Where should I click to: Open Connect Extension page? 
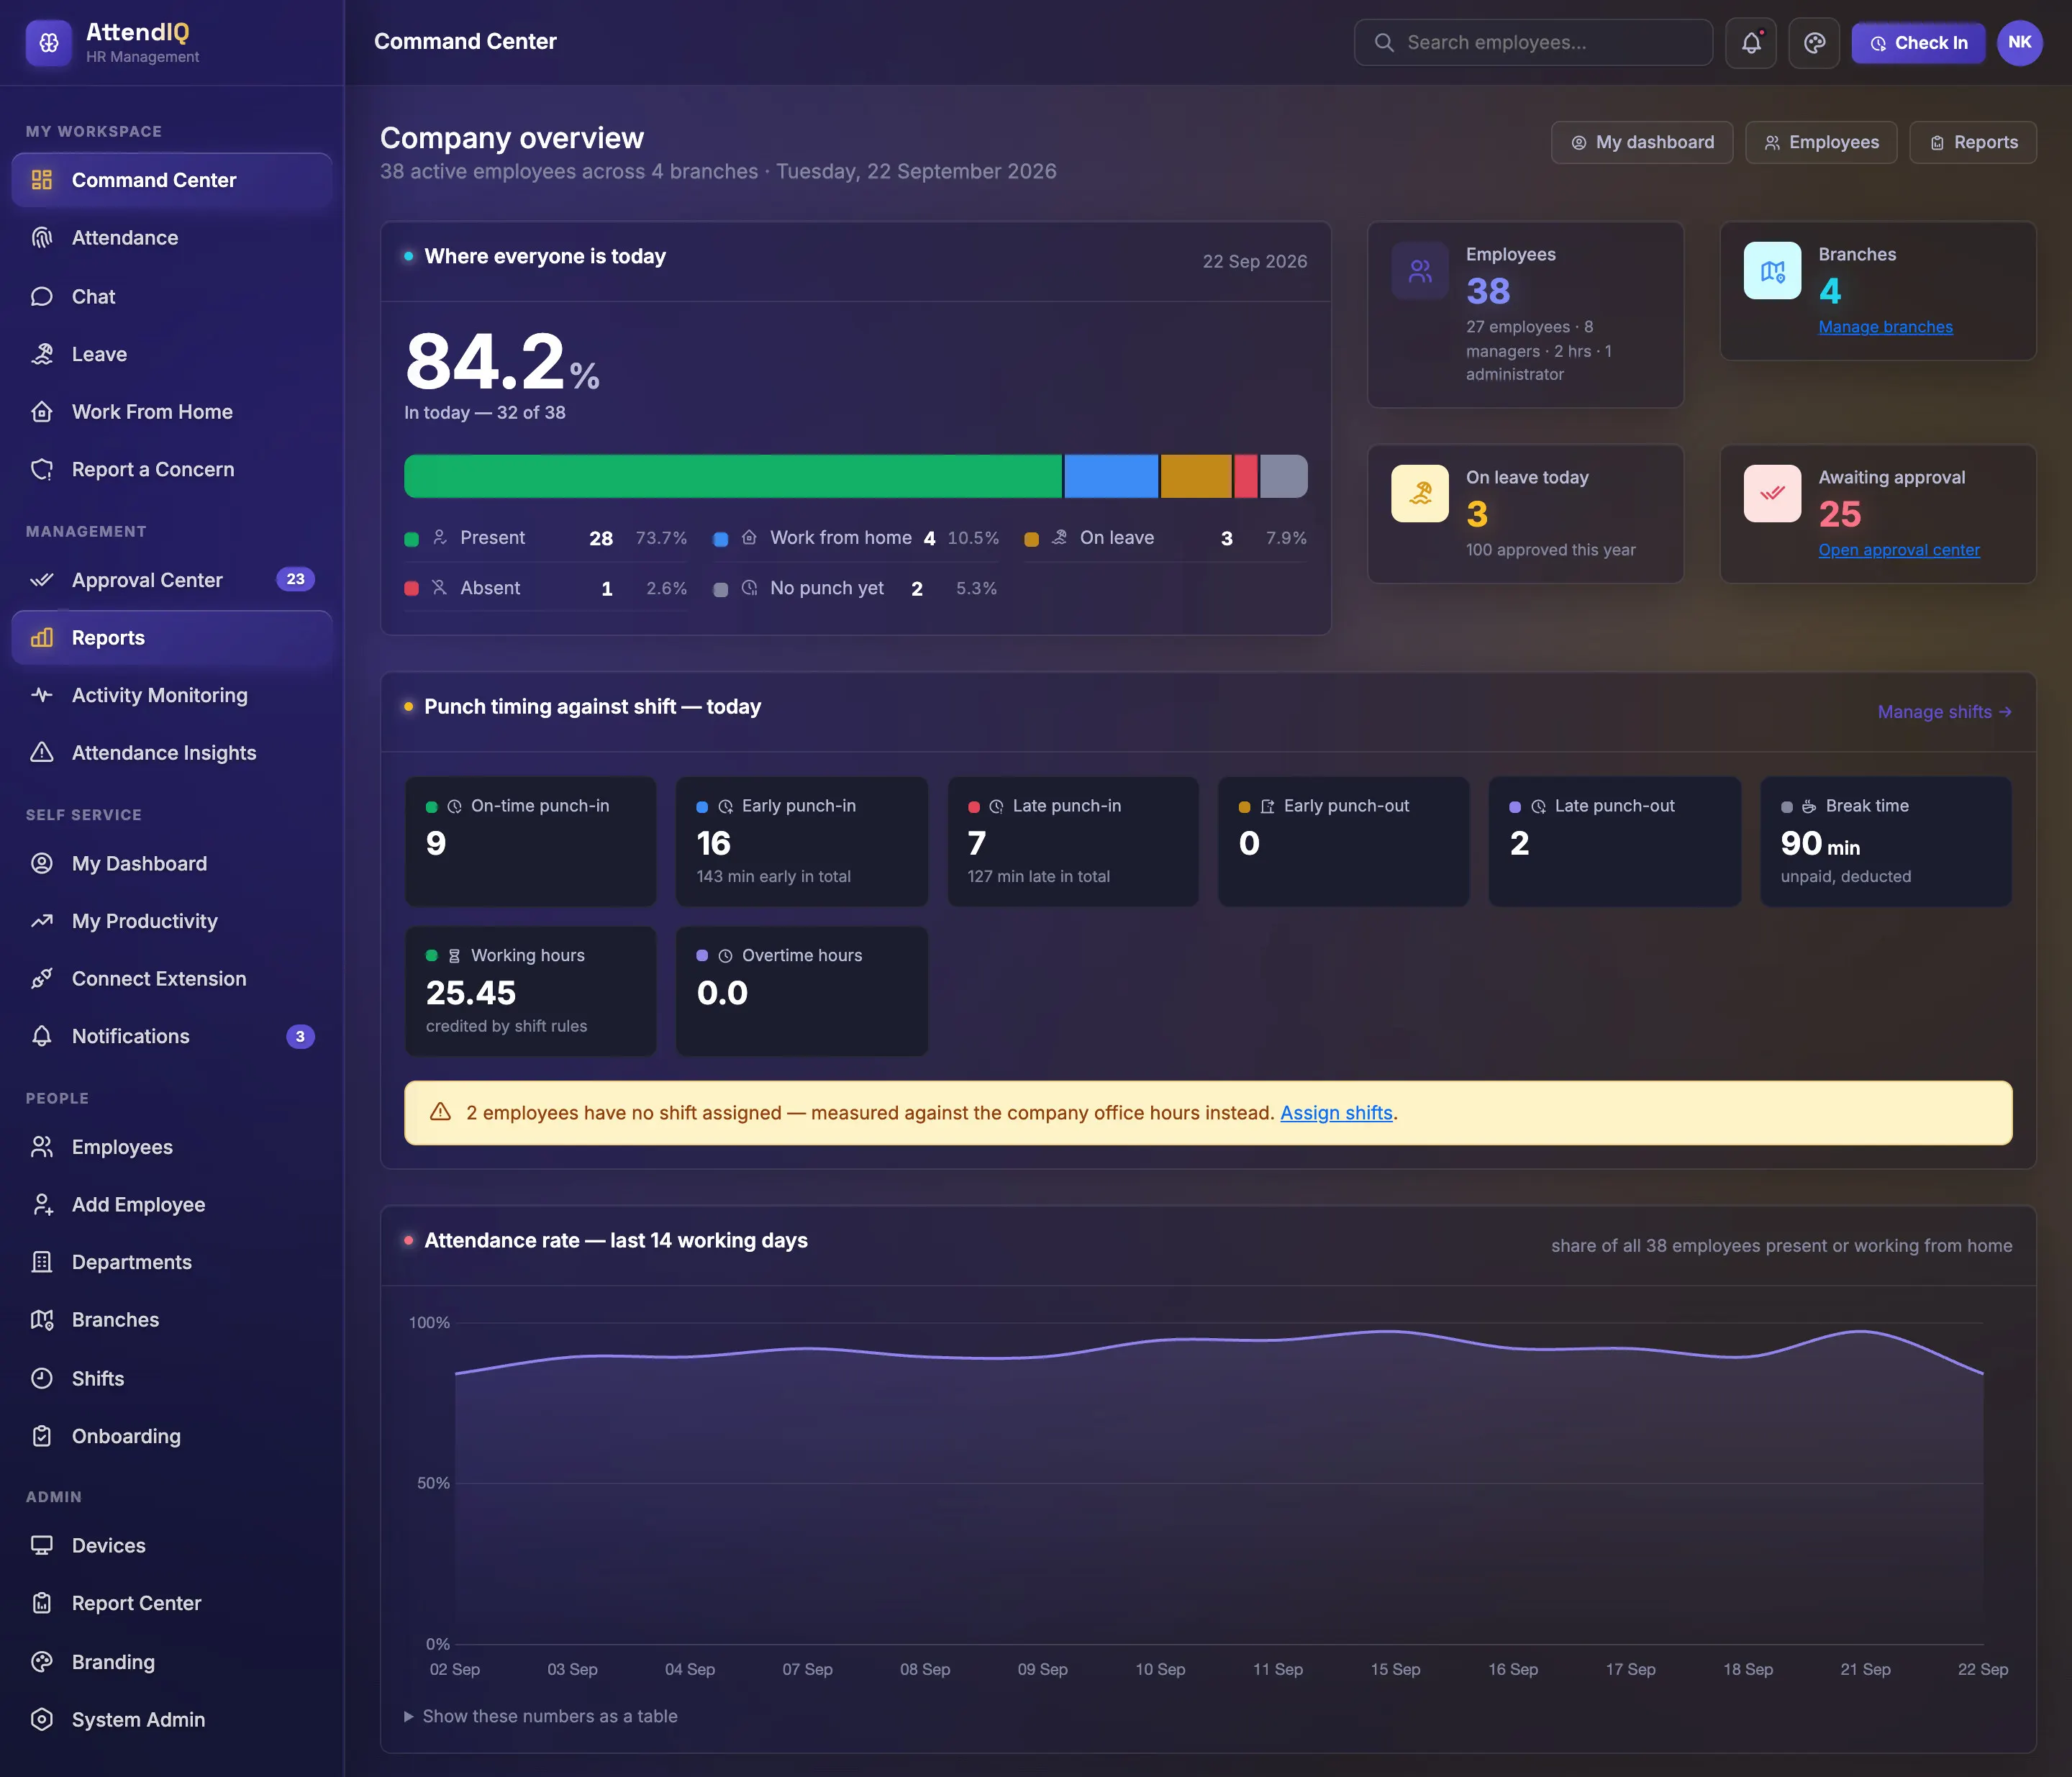coord(172,979)
